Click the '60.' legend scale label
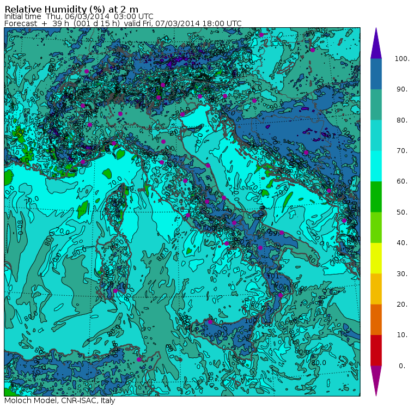The height and width of the screenshot is (408, 414). [x=402, y=181]
